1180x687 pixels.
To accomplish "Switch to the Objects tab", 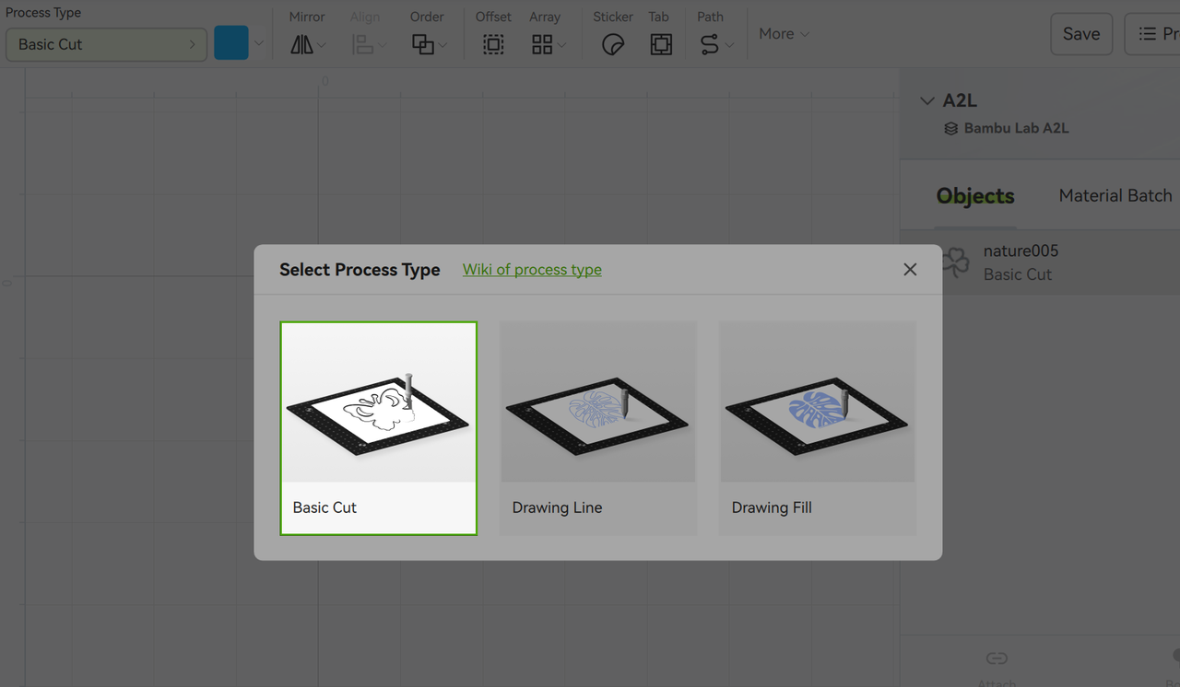I will (975, 196).
